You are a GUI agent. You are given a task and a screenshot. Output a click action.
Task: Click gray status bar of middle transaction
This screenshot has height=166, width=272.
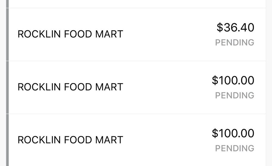[7, 87]
